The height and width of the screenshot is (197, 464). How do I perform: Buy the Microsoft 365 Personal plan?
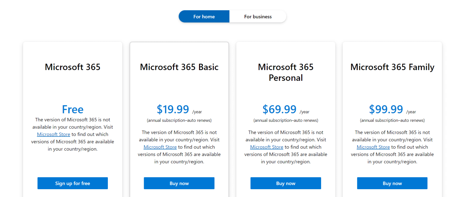tap(285, 183)
